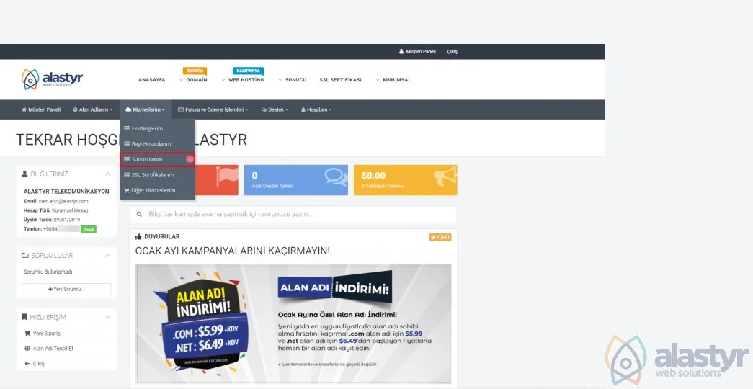Click the green Onaylı phone badge
The width and height of the screenshot is (753, 389).
pos(89,229)
